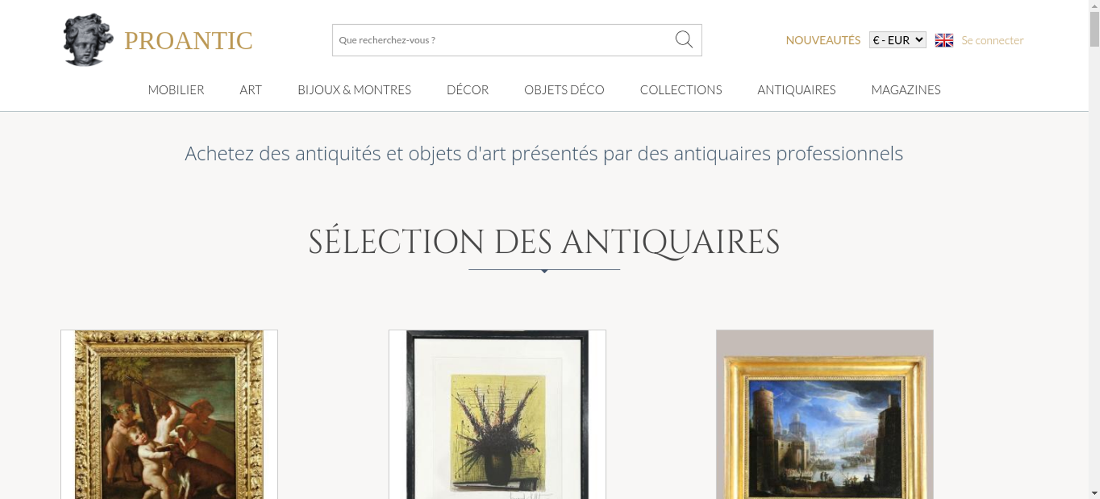
Task: Open the harbor landscape painting thumbnail
Action: click(x=824, y=414)
